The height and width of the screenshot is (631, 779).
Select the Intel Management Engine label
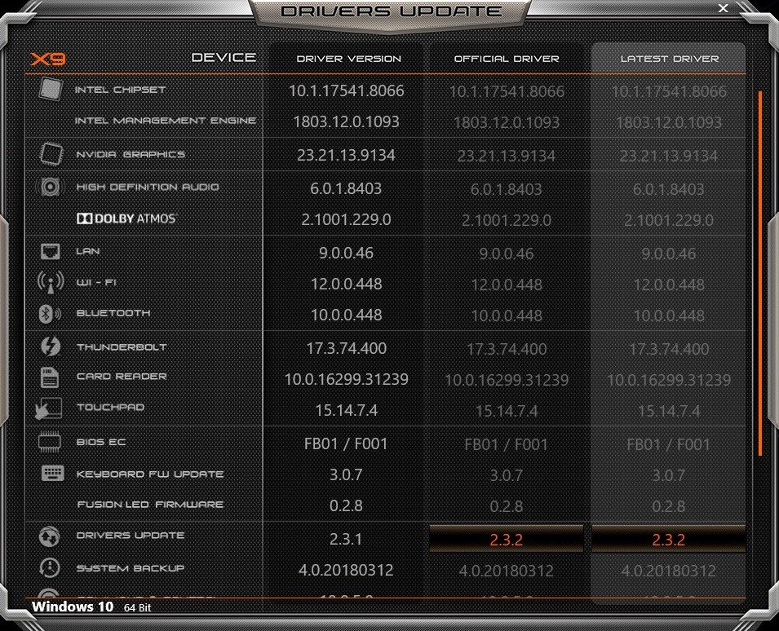[166, 121]
